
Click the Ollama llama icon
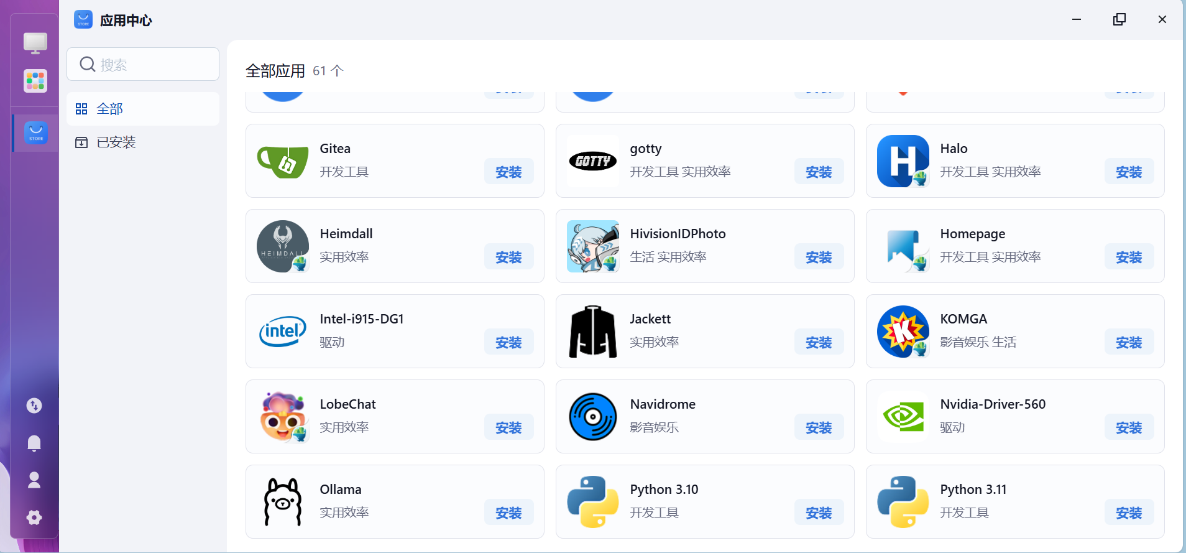pyautogui.click(x=283, y=502)
